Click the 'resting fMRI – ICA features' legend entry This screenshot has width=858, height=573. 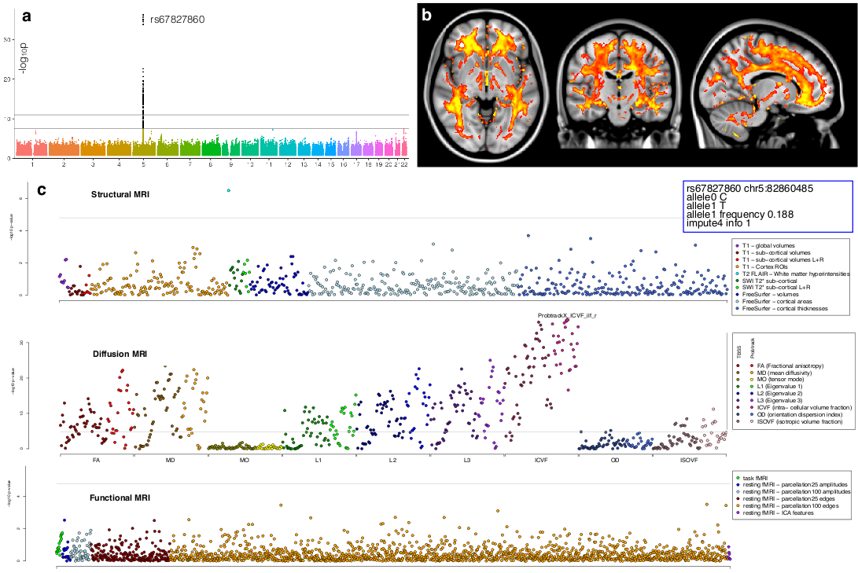[782, 513]
